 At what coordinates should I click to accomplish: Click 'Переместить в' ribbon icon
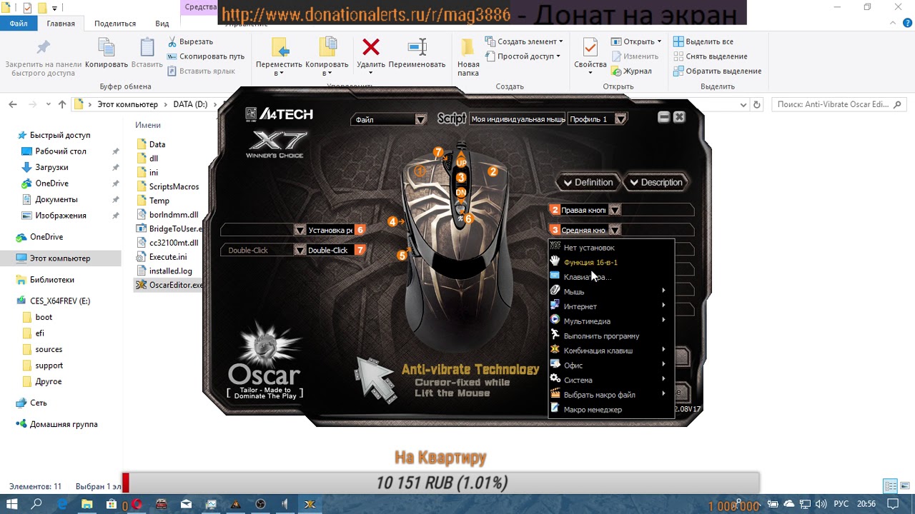click(280, 47)
